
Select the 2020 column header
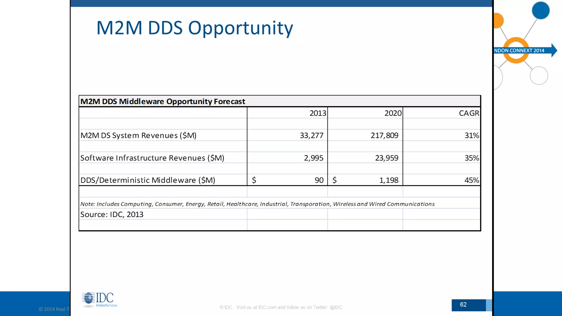(x=393, y=113)
